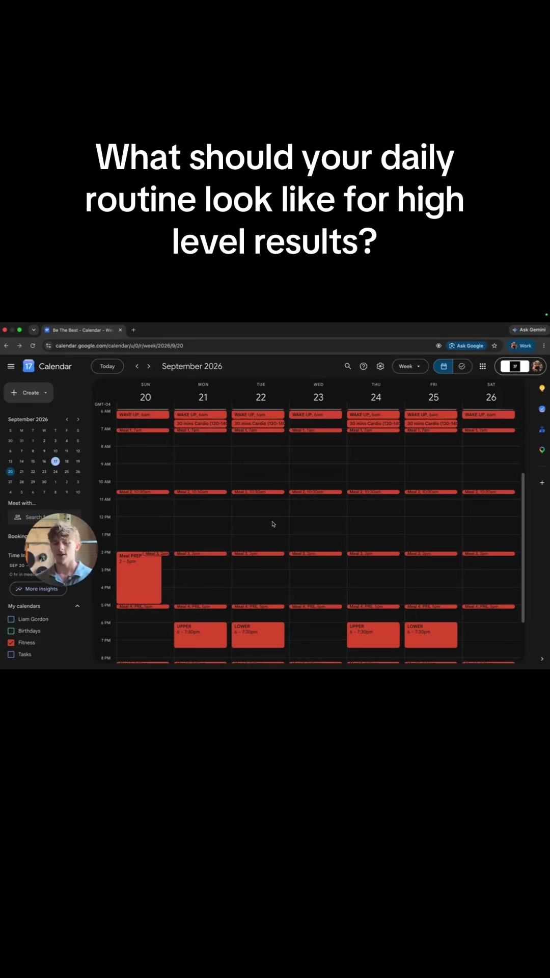Go to the next week
Image resolution: width=550 pixels, height=978 pixels.
tap(149, 366)
